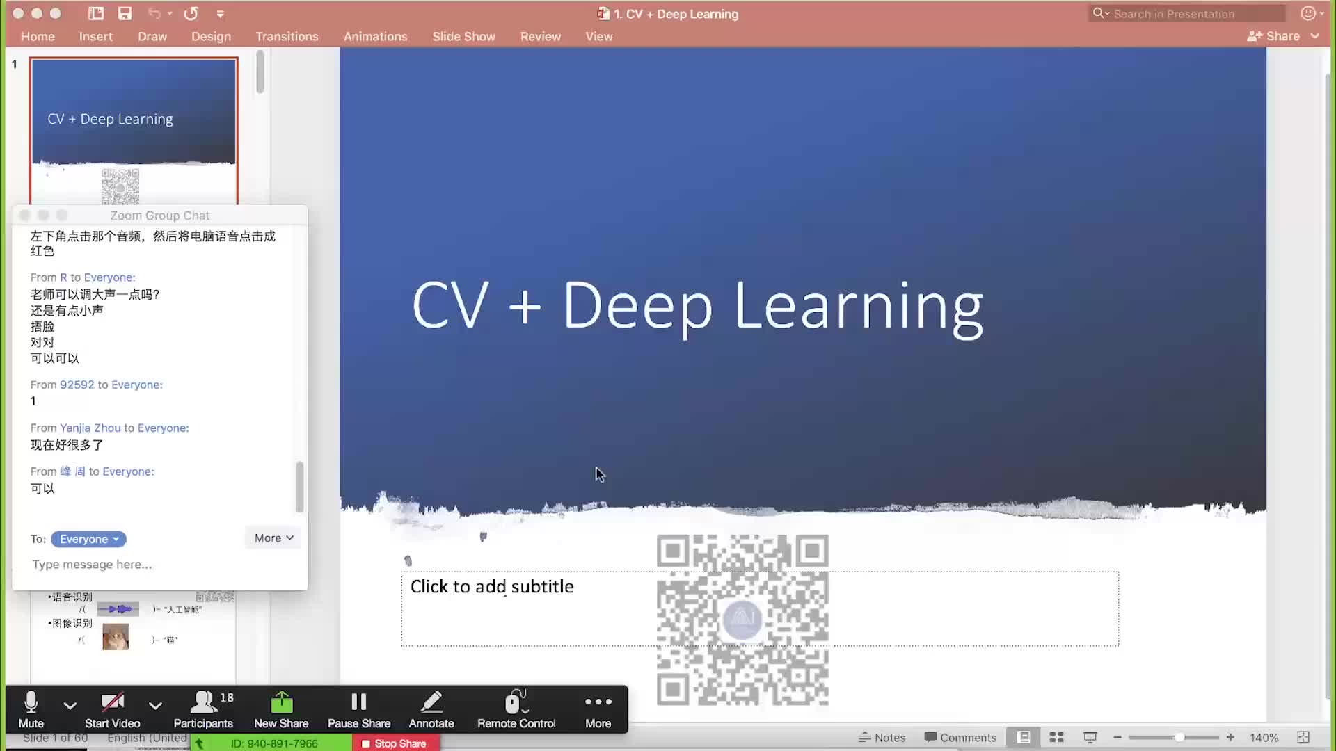The height and width of the screenshot is (751, 1336).
Task: Select the View tab
Action: (x=599, y=36)
